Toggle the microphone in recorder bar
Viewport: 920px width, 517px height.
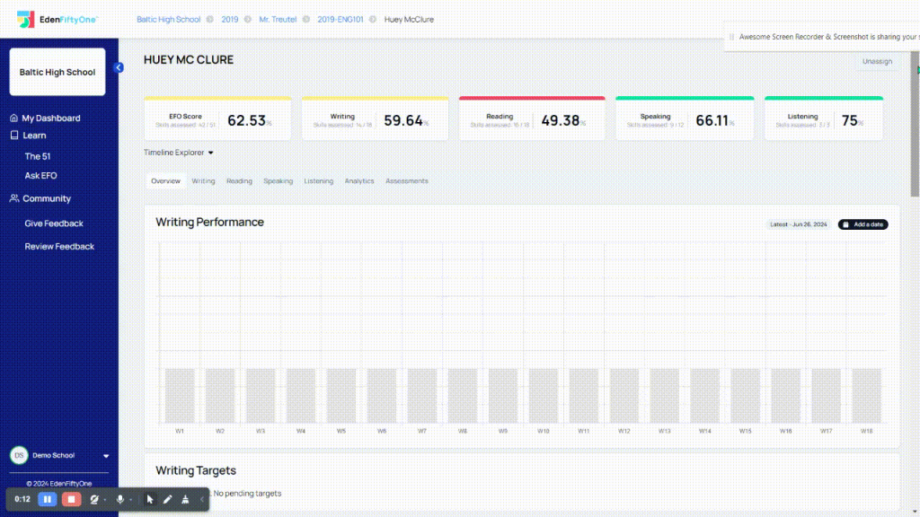119,499
